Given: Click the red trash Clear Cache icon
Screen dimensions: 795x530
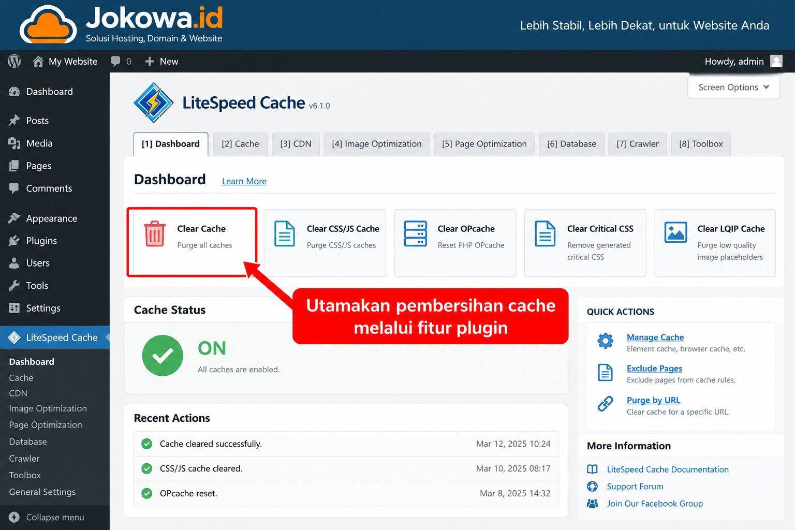Looking at the screenshot, I should point(154,234).
